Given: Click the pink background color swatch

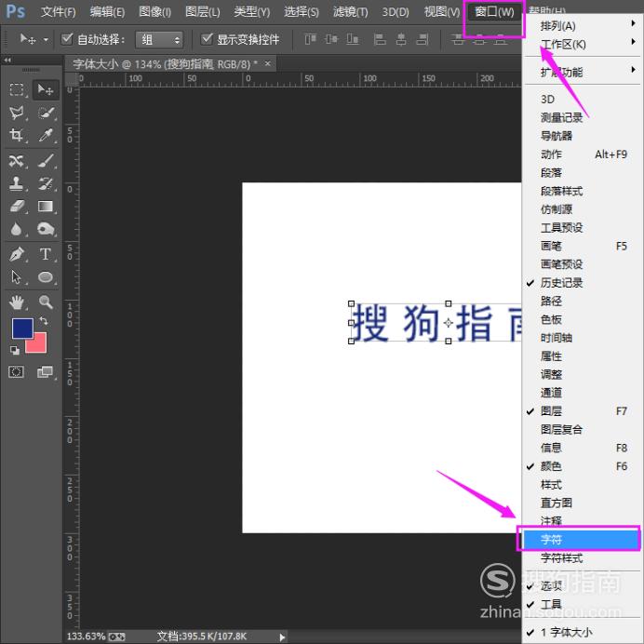Looking at the screenshot, I should click(x=39, y=345).
